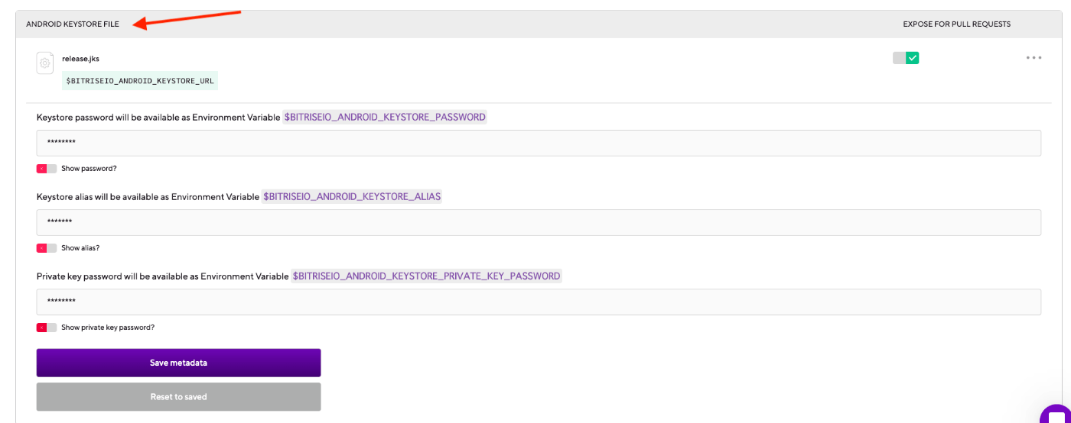Image resolution: width=1071 pixels, height=423 pixels.
Task: Click the $BITRISEIO_ANDROID_KEYSTORE_PASSWORD variable tag
Action: [385, 118]
